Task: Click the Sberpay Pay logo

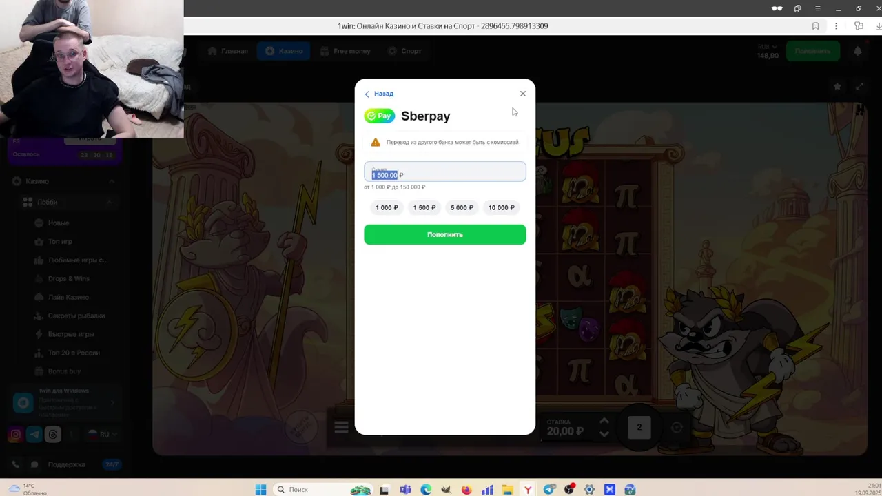Action: [x=379, y=116]
